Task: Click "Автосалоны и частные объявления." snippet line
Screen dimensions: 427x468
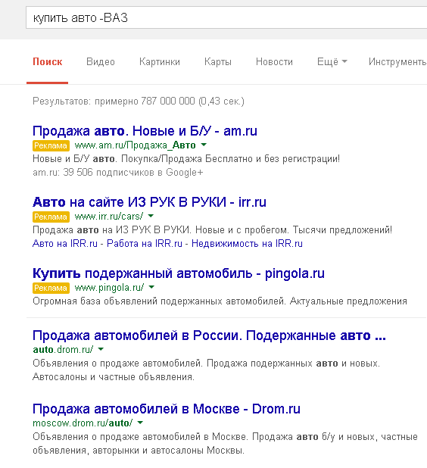Action: 114,377
